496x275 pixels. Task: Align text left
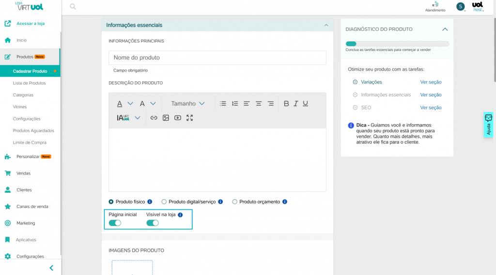[247, 103]
